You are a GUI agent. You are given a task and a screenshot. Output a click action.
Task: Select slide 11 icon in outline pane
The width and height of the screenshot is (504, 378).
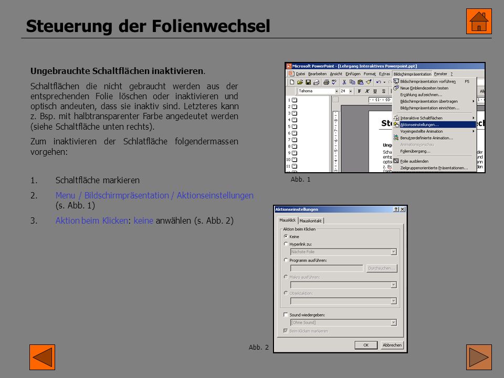click(x=295, y=166)
